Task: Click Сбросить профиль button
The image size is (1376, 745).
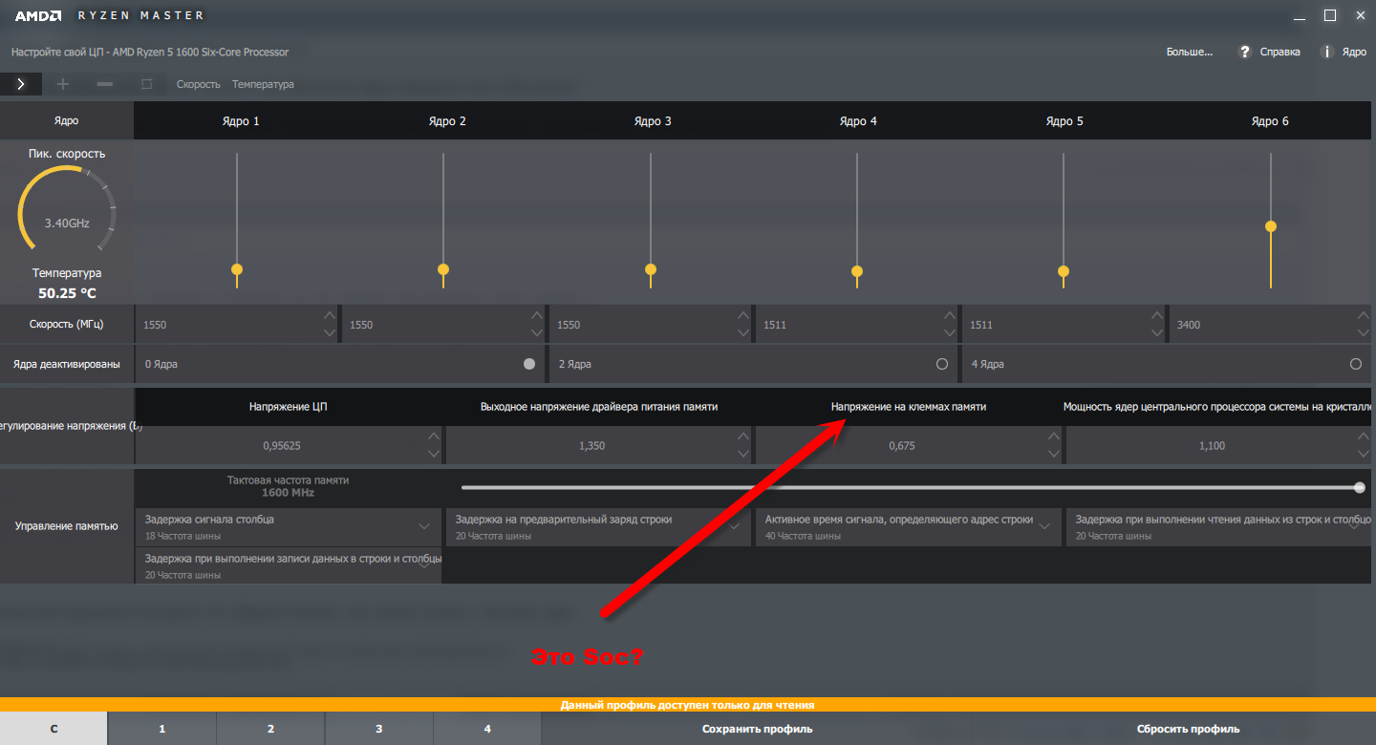Action: (x=1189, y=729)
